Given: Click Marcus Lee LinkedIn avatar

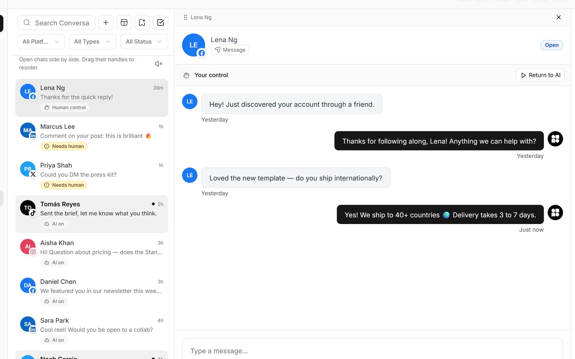Looking at the screenshot, I should 28,131.
